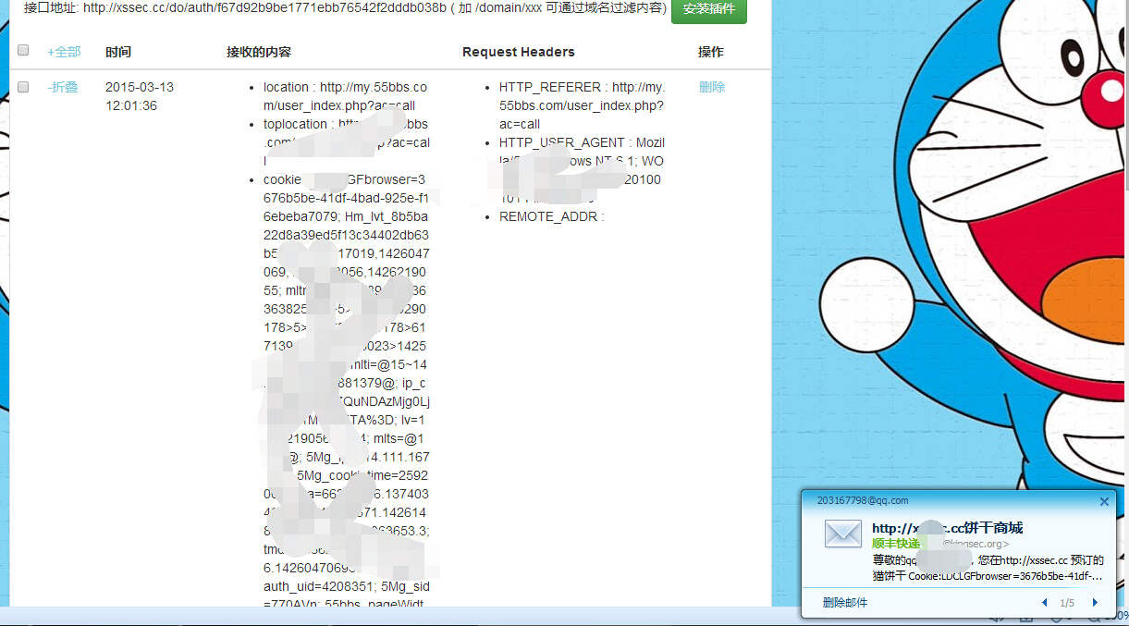The width and height of the screenshot is (1129, 626).
Task: Click the green 安装插件 button
Action: (709, 9)
